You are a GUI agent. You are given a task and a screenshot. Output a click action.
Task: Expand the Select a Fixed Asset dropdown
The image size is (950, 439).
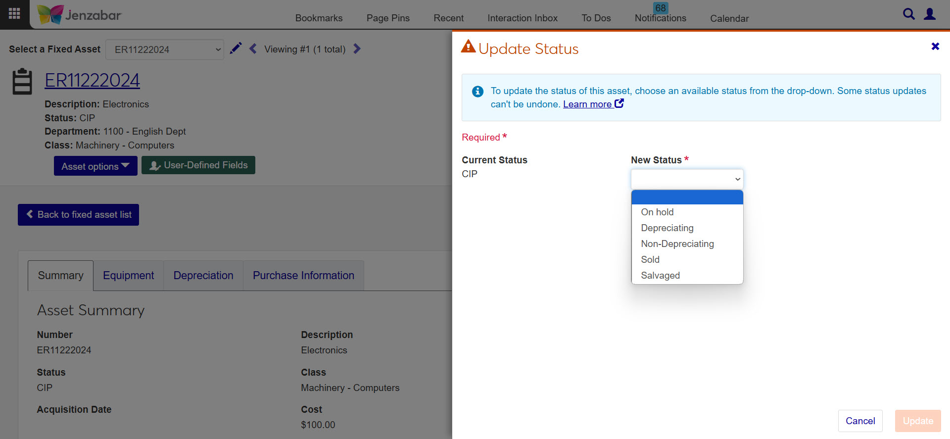coord(165,49)
